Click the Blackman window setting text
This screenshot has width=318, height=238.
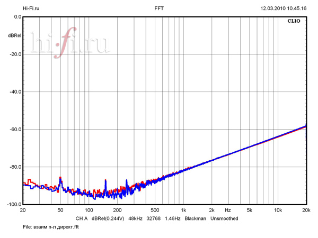195,218
